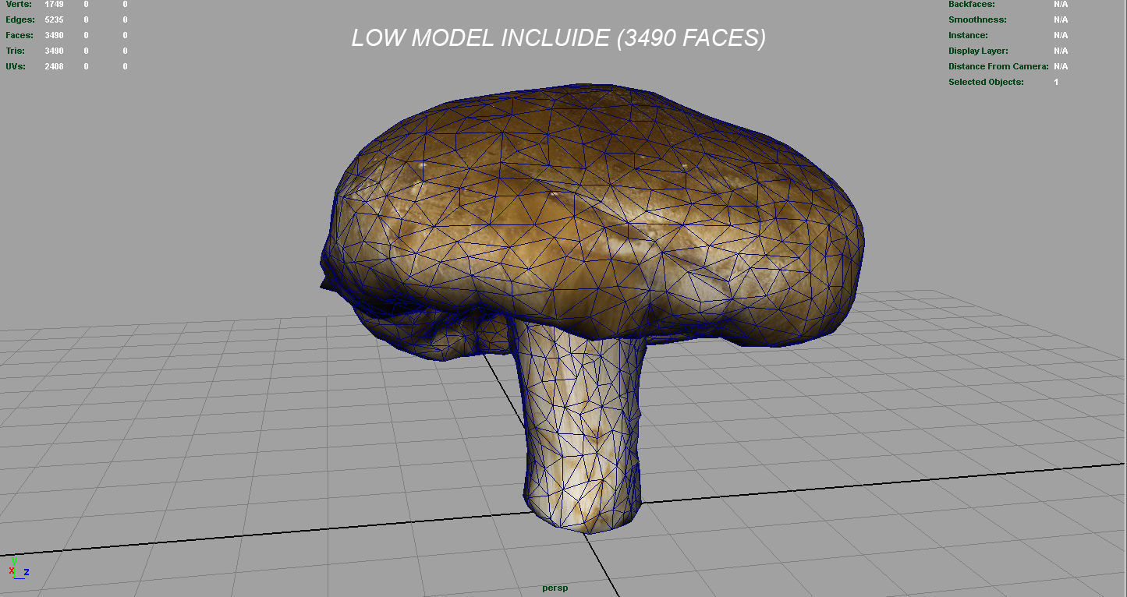
Task: Click the 1 value beside Selected Objects
Action: [1057, 82]
